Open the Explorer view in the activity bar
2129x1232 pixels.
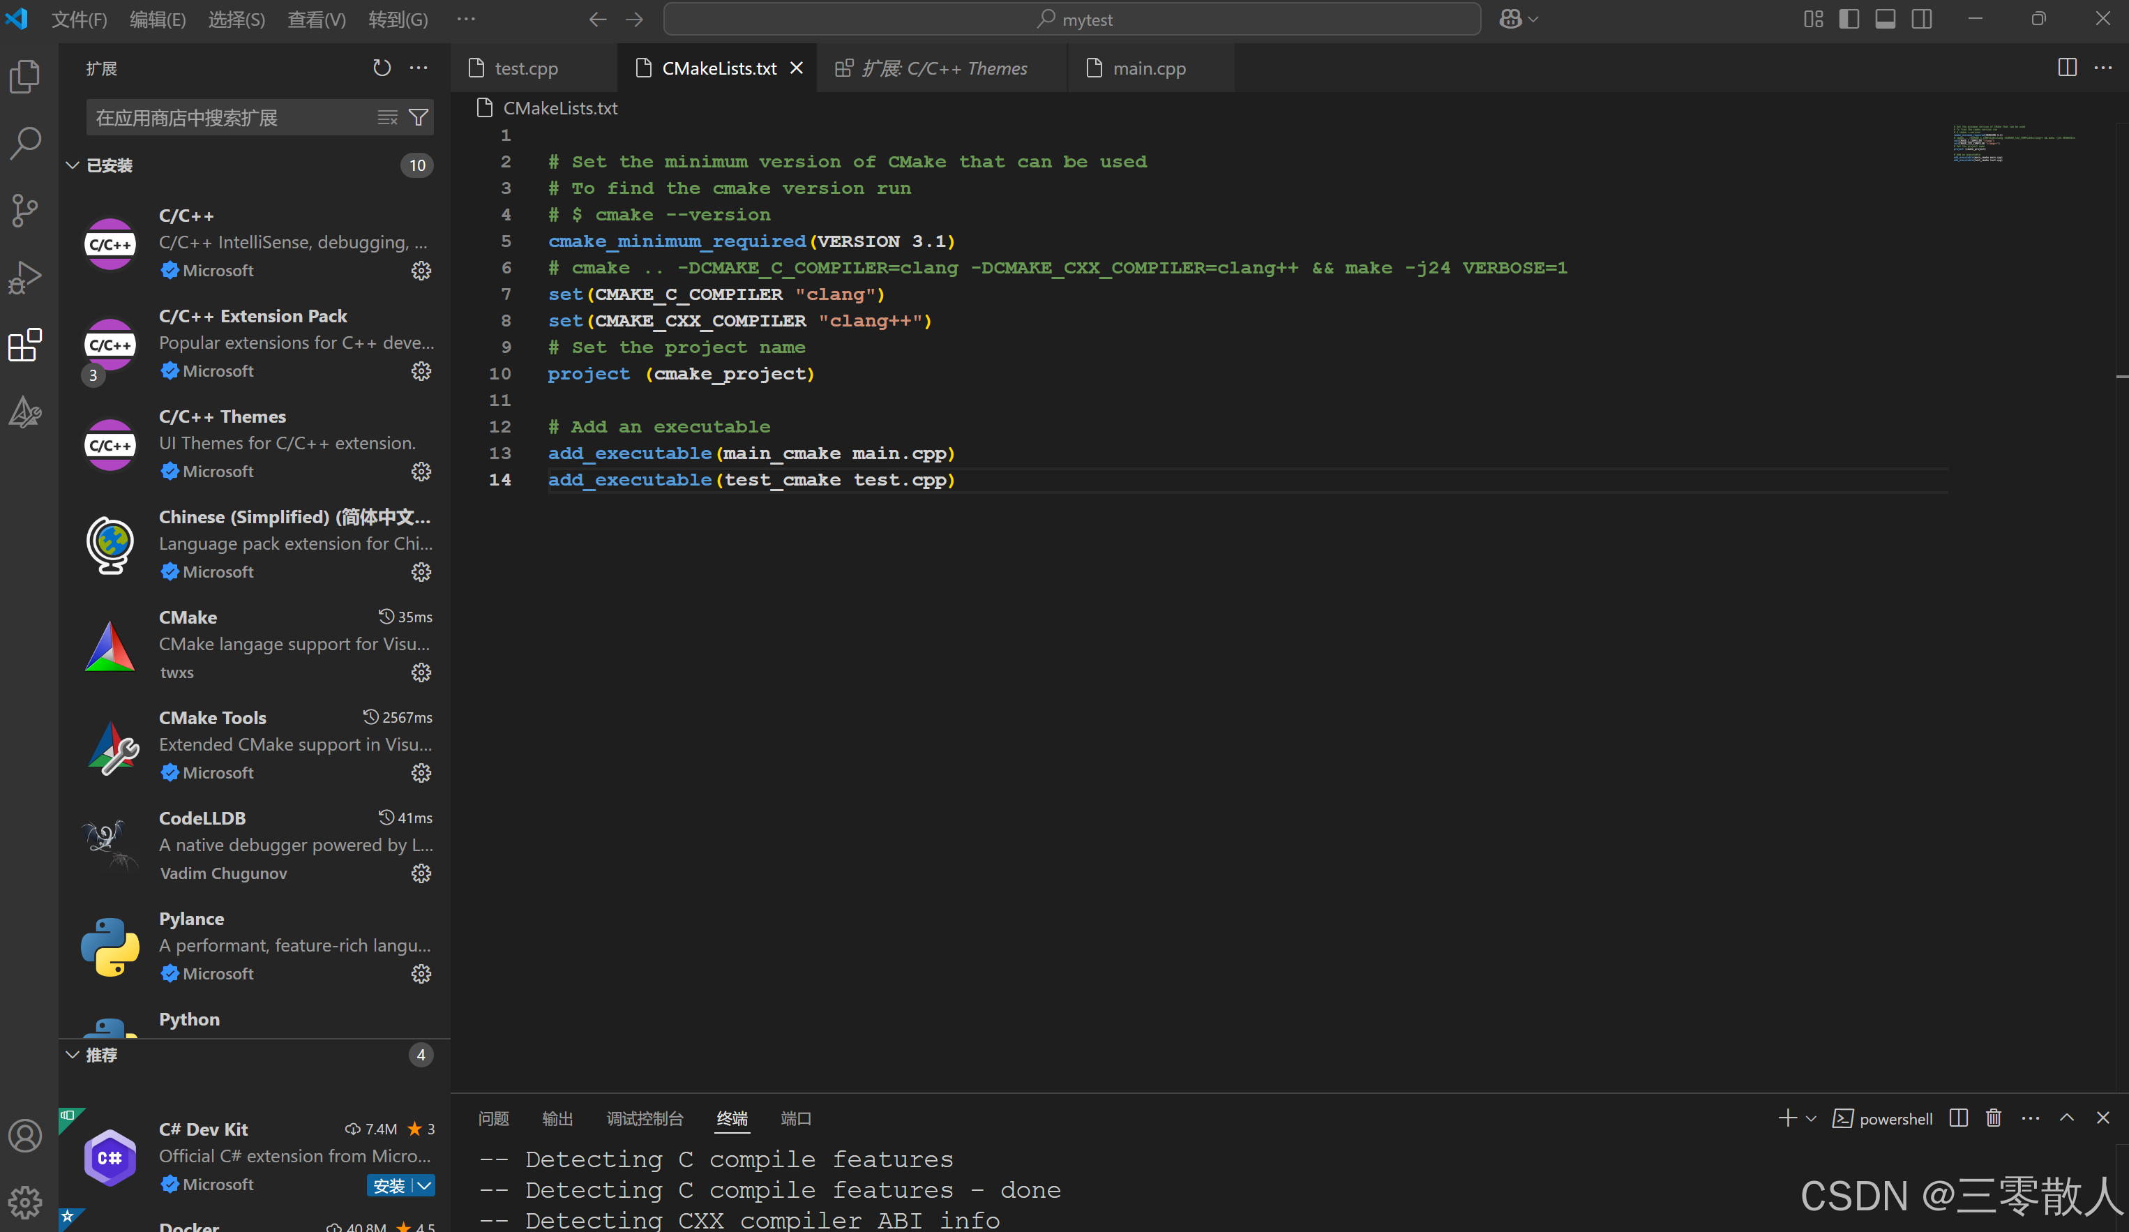tap(24, 76)
